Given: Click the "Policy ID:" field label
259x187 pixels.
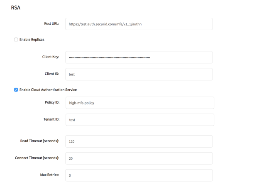Looking at the screenshot, I should coord(51,102).
